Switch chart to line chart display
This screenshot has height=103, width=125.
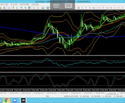[x=17, y=8]
